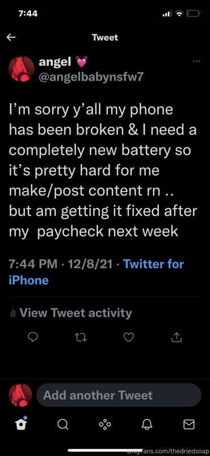The height and width of the screenshot is (456, 210).
Task: Tap the avatar beside Add another Tweet
Action: [20, 395]
